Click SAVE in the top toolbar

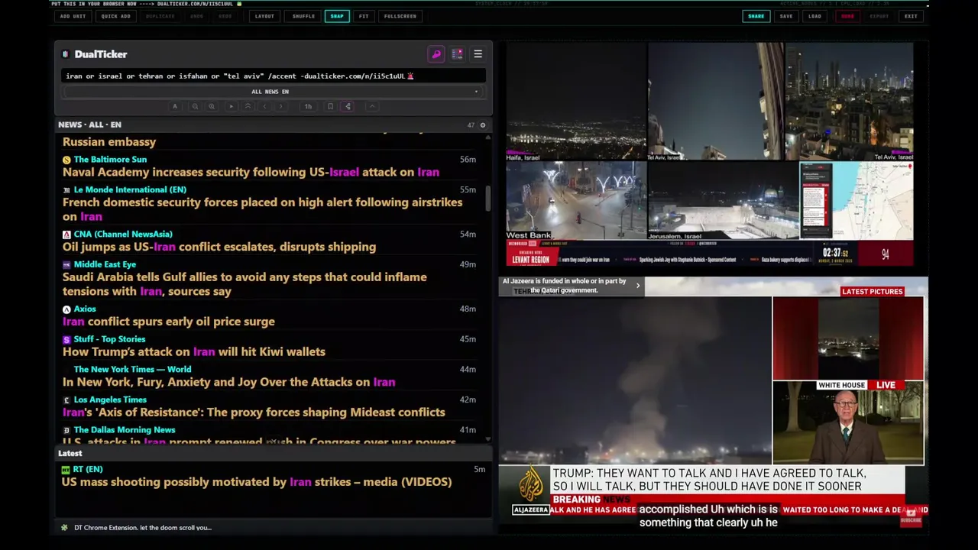(x=786, y=16)
